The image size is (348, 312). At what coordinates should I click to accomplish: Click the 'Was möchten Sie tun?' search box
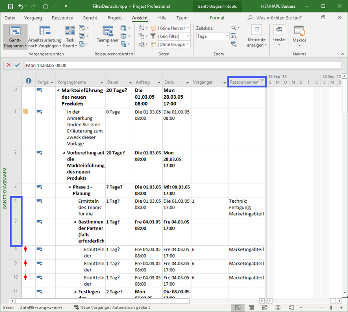point(279,18)
